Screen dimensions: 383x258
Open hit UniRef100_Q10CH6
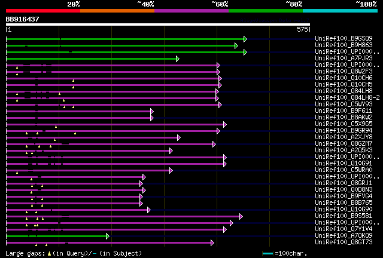click(x=344, y=78)
